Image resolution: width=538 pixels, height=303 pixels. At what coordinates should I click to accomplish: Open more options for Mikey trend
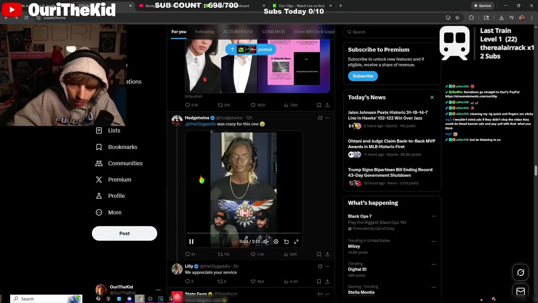433,242
